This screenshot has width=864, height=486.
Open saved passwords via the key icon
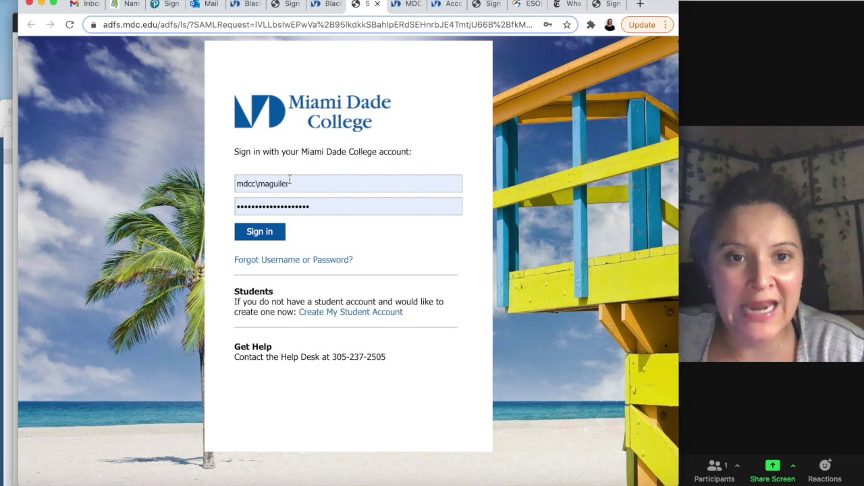click(547, 25)
